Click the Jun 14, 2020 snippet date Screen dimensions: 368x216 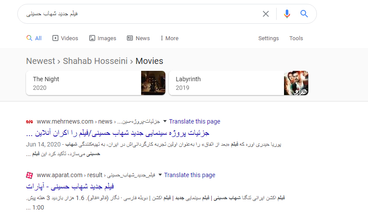coord(43,145)
